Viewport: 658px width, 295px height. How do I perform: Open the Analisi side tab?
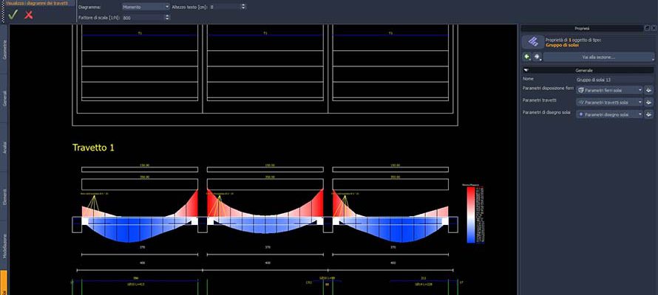click(4, 147)
